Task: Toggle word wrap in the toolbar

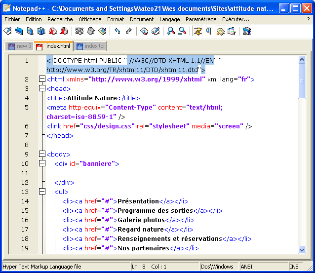Action: [198, 31]
